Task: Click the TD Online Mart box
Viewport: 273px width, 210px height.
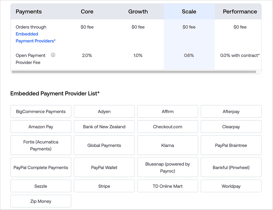Action: [167, 186]
